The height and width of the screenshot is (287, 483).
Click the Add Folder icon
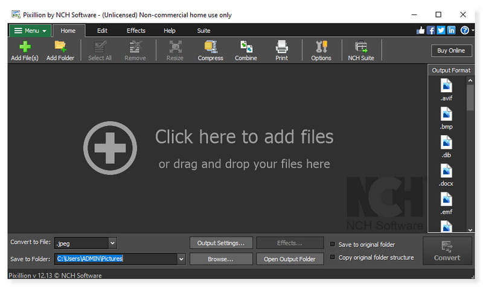coord(60,48)
